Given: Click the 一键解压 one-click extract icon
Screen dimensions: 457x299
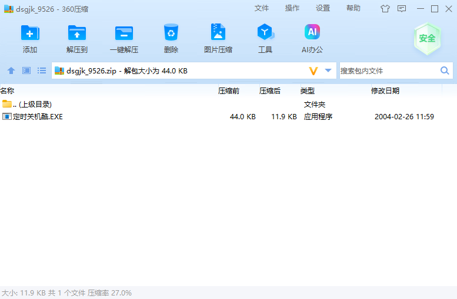Looking at the screenshot, I should pos(124,33).
